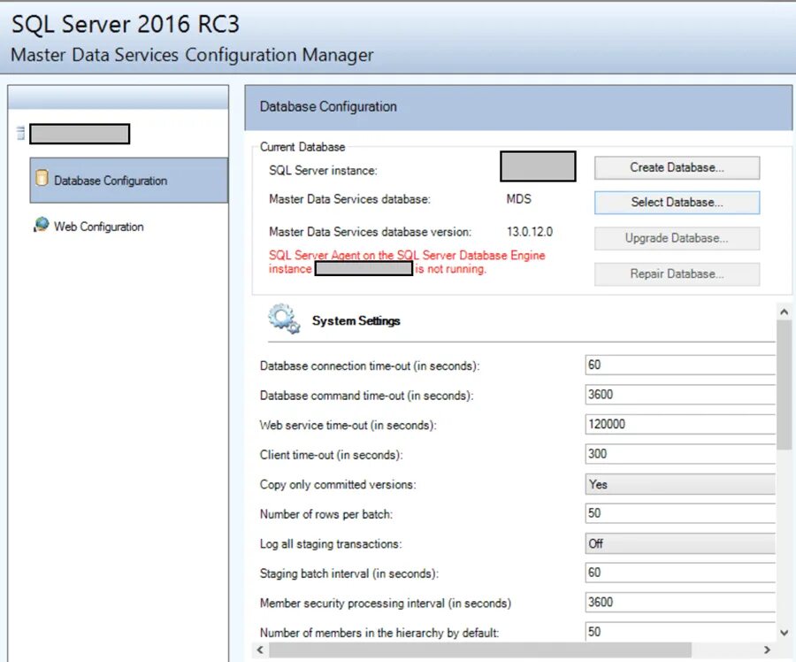
Task: Click the server icon beside the redacted name
Action: (x=21, y=133)
